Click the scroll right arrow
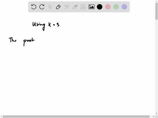 [154, 117]
